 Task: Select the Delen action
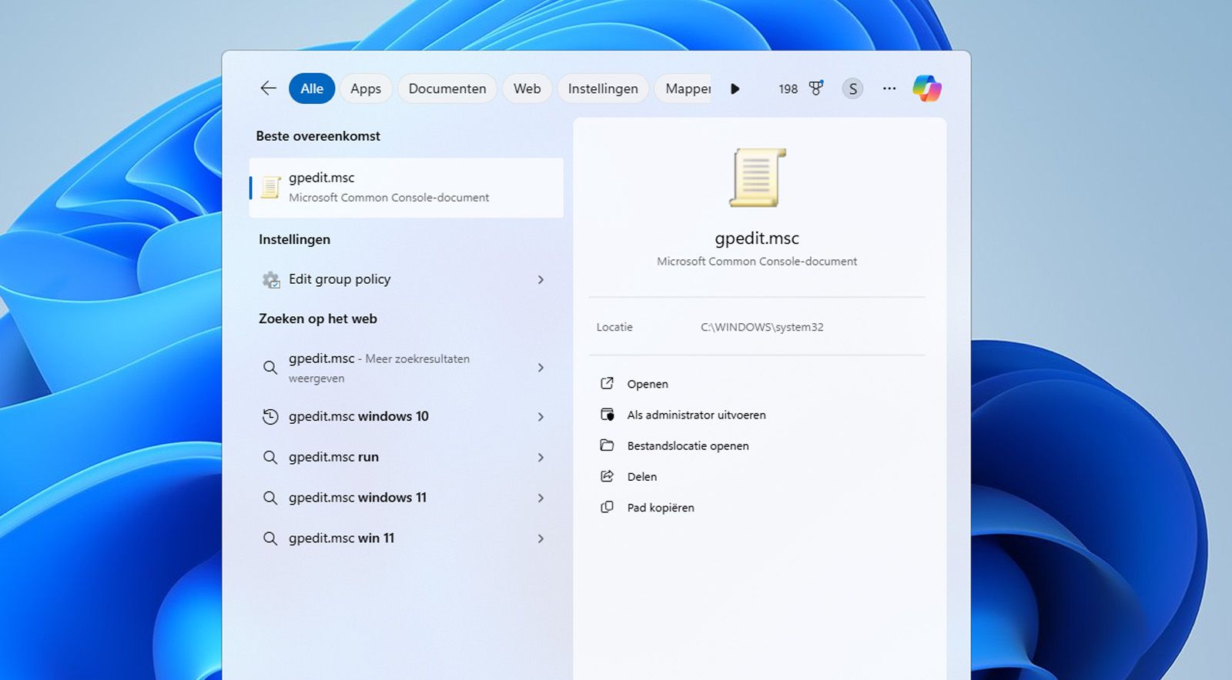[x=642, y=476]
